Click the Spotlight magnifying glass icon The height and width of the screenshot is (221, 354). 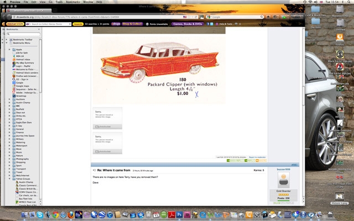pyautogui.click(x=348, y=2)
